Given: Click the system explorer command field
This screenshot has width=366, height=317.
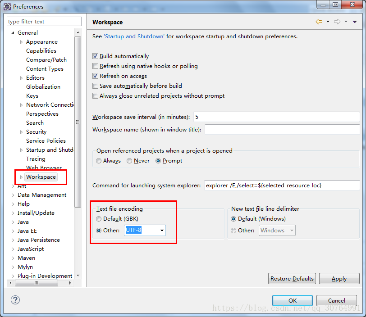Looking at the screenshot, I should click(282, 186).
